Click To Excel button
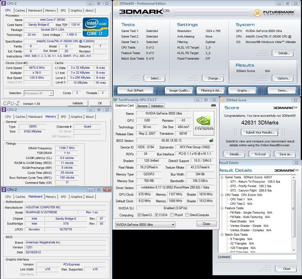 point(260,154)
